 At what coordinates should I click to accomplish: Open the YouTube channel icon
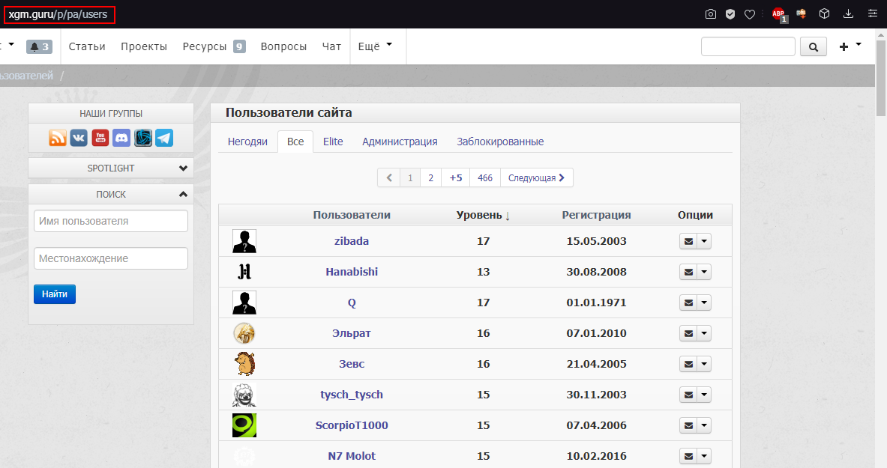[100, 138]
